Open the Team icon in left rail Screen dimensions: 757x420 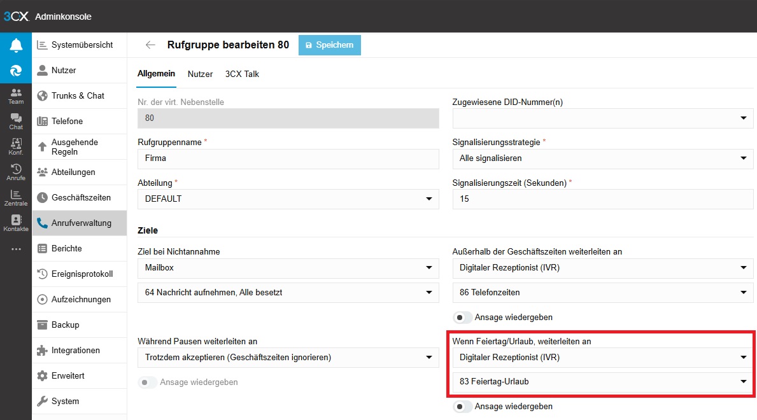tap(16, 96)
